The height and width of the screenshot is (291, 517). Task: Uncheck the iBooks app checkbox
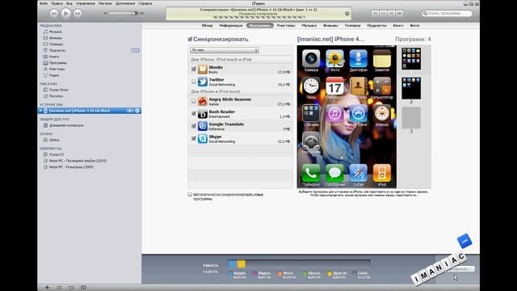(194, 70)
